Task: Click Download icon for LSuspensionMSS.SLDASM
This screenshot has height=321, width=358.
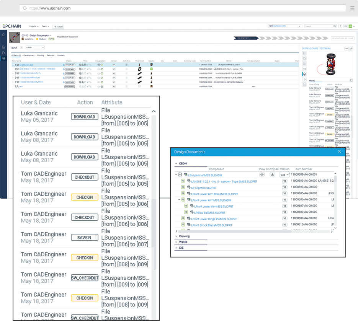Action: click(x=272, y=174)
